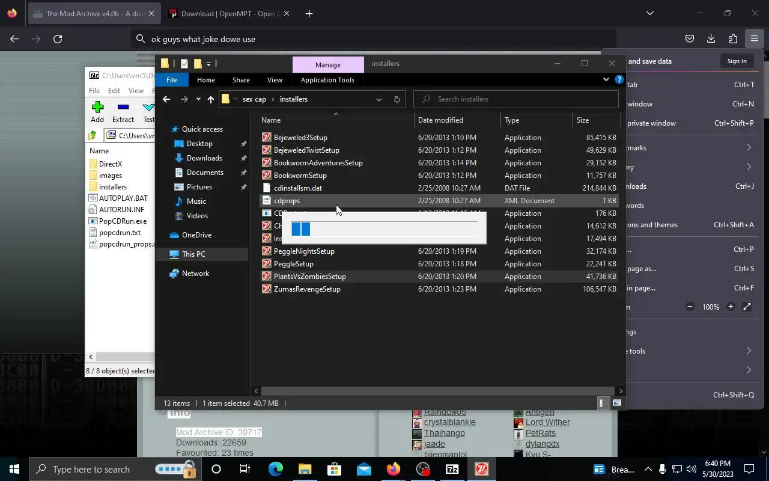The height and width of the screenshot is (481, 769).
Task: Switch to the OpenMPT download tab
Action: click(229, 13)
